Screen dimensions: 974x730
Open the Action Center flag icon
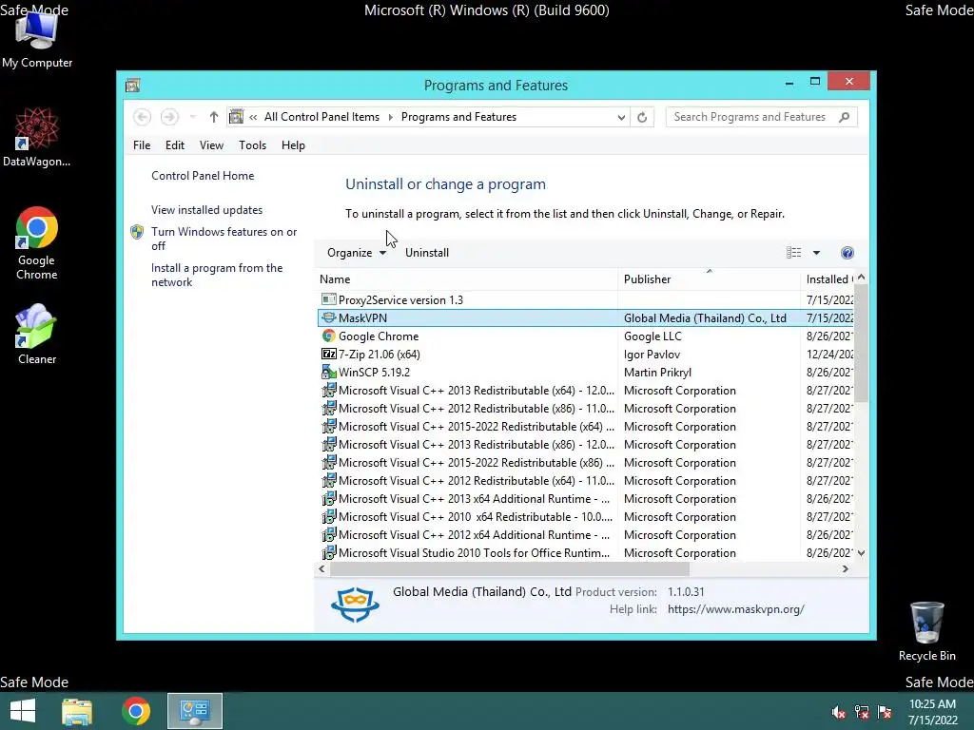coord(885,712)
